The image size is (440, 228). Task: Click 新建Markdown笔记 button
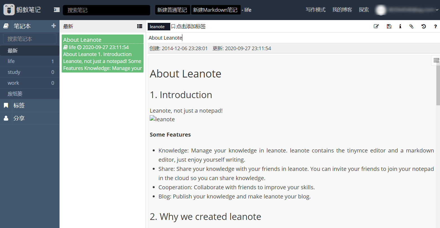pyautogui.click(x=215, y=10)
